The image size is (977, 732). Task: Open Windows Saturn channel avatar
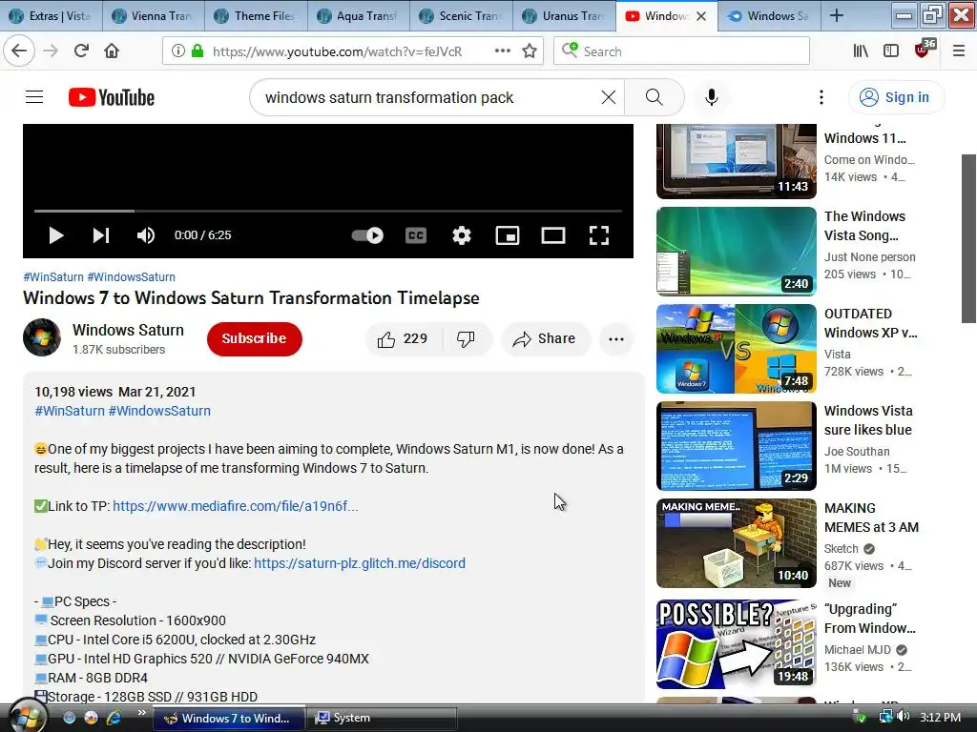42,337
